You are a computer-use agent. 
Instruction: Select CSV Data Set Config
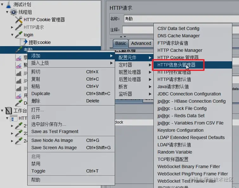tap(193, 28)
